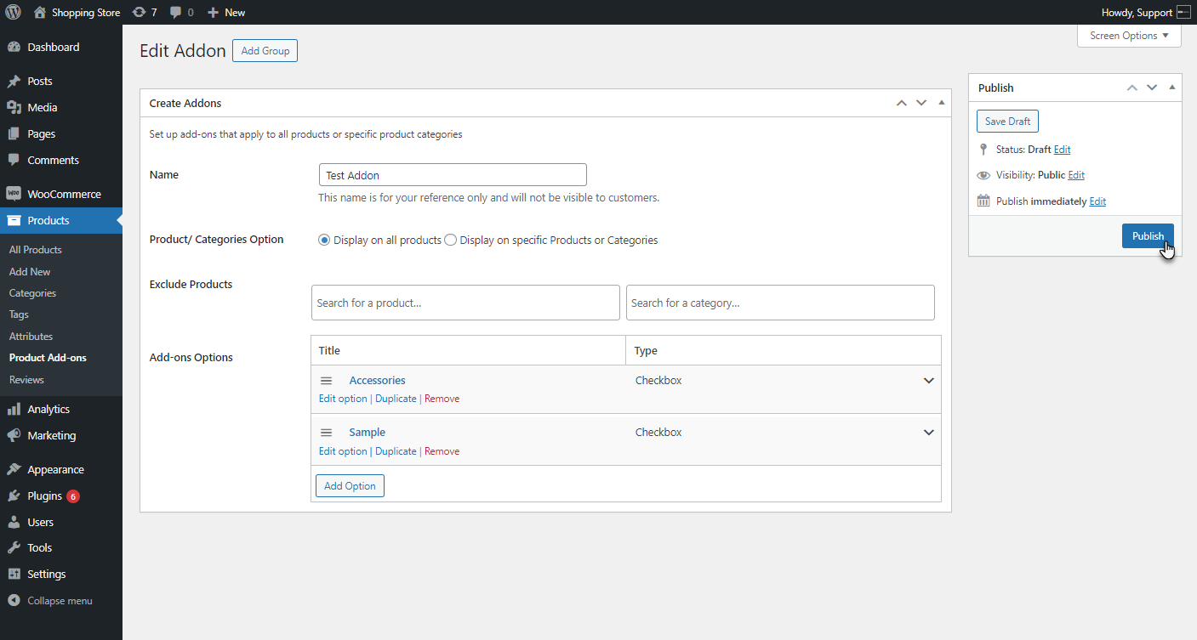Click the Pages icon in sidebar

[x=14, y=134]
